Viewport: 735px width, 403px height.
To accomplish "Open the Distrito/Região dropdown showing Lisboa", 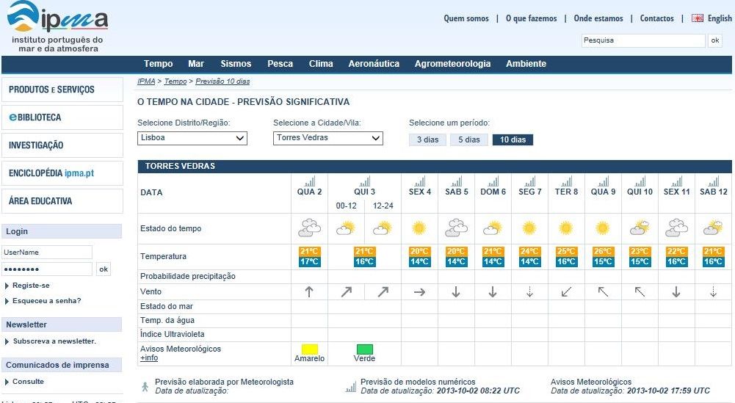I will [x=192, y=138].
